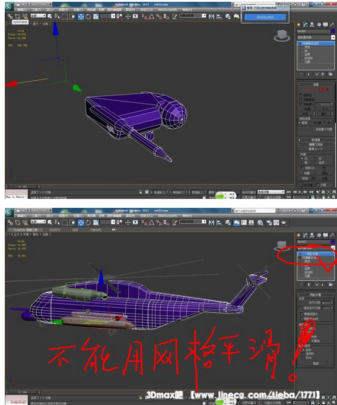Show End Result toggle under lower stack

point(309,284)
